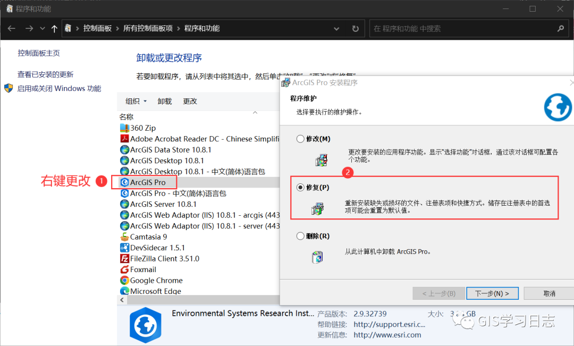Click the ArcGIS Data Store 10.8.1 icon
The image size is (574, 346).
pyautogui.click(x=124, y=150)
